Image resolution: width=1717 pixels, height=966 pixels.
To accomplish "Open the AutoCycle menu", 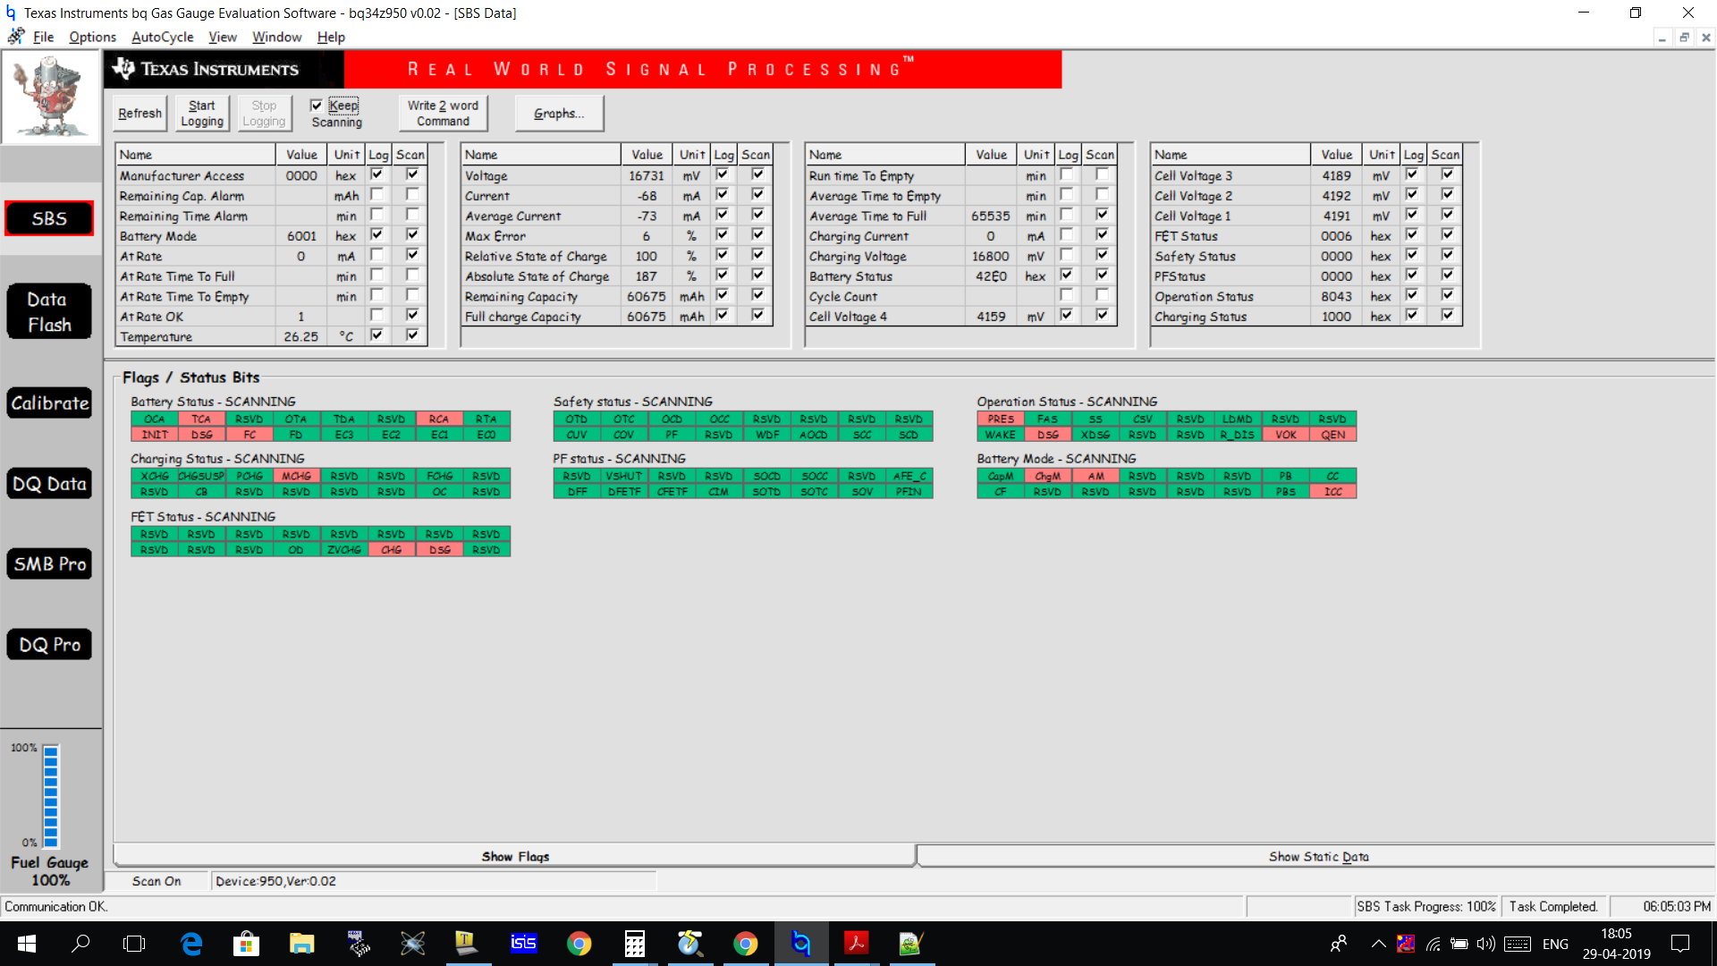I will [162, 37].
